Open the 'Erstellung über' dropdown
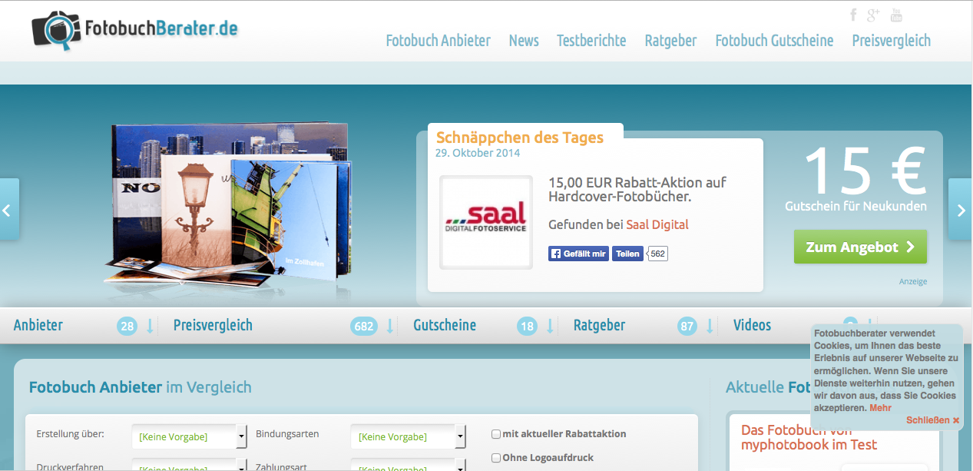This screenshot has height=471, width=973. pyautogui.click(x=189, y=436)
